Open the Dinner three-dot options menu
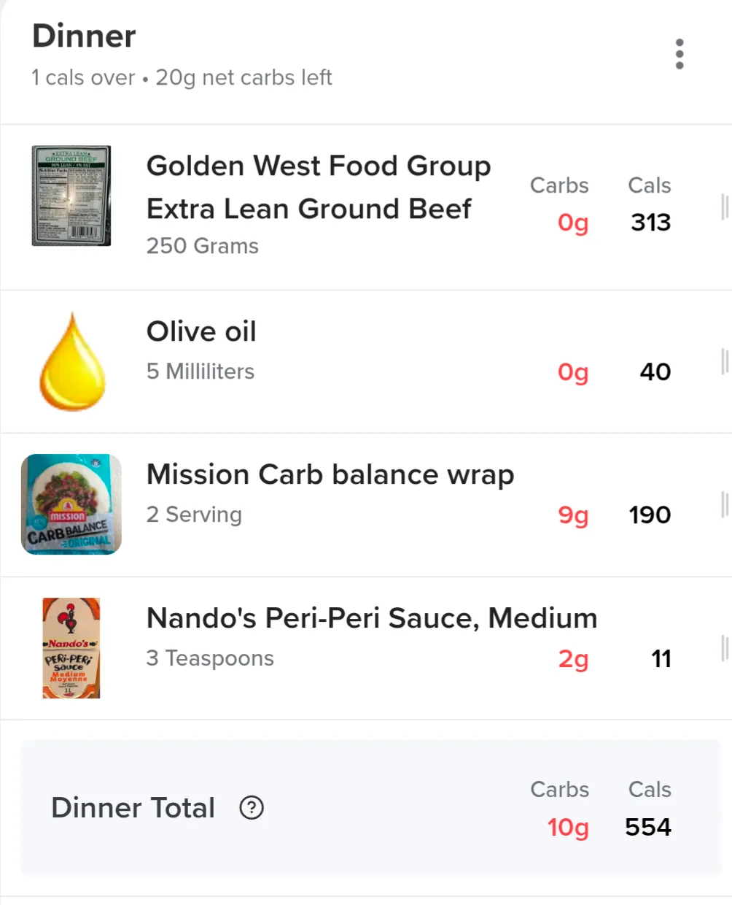The height and width of the screenshot is (905, 732). point(680,54)
